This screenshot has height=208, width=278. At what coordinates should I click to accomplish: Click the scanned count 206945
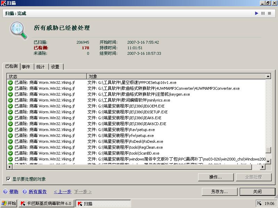(x=83, y=42)
